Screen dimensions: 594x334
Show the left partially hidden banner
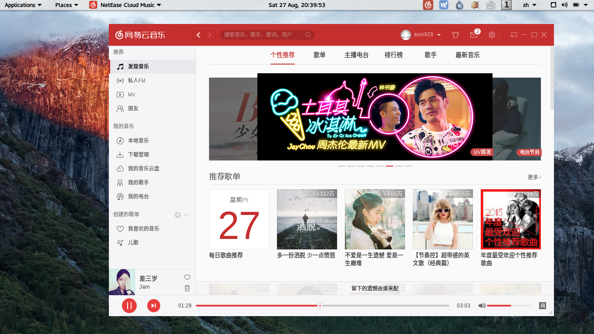tap(233, 119)
